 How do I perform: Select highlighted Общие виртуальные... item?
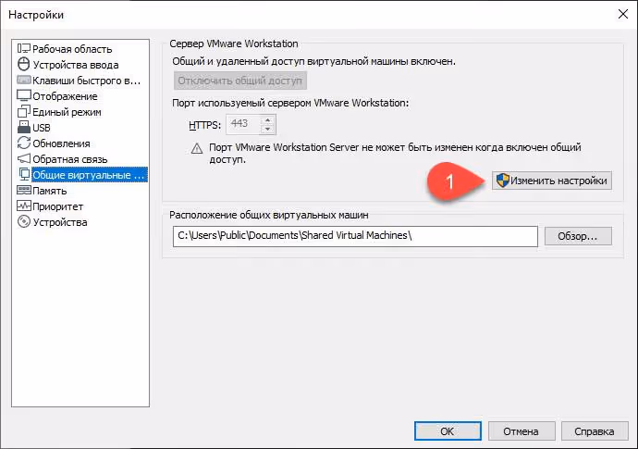tap(90, 175)
